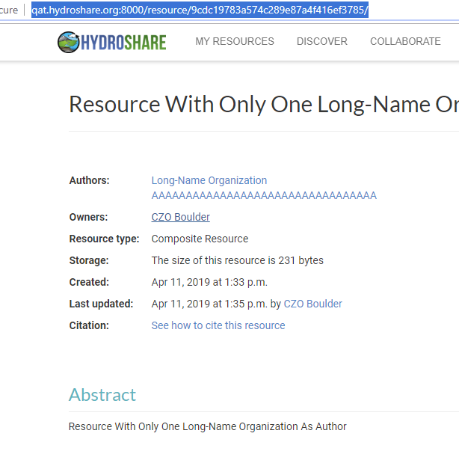Click the abstract body text about Long-Name Organization

208,426
